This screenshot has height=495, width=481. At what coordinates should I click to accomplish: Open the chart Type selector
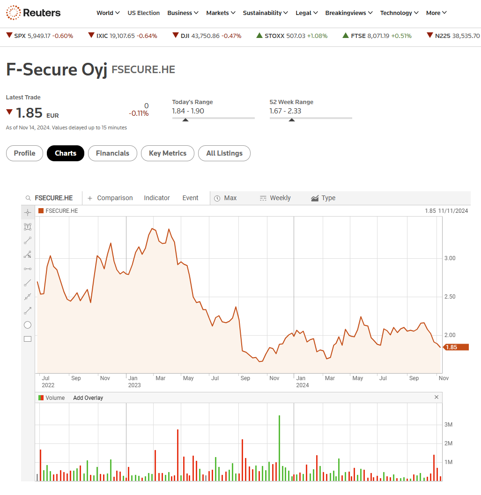click(x=323, y=198)
